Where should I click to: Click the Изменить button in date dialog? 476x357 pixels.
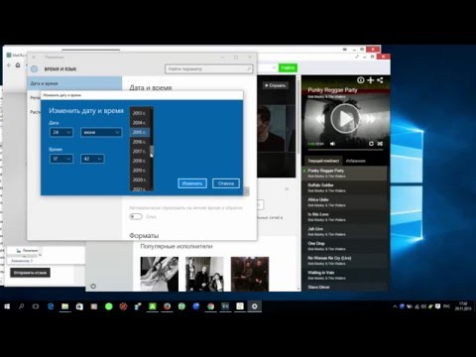pos(192,183)
